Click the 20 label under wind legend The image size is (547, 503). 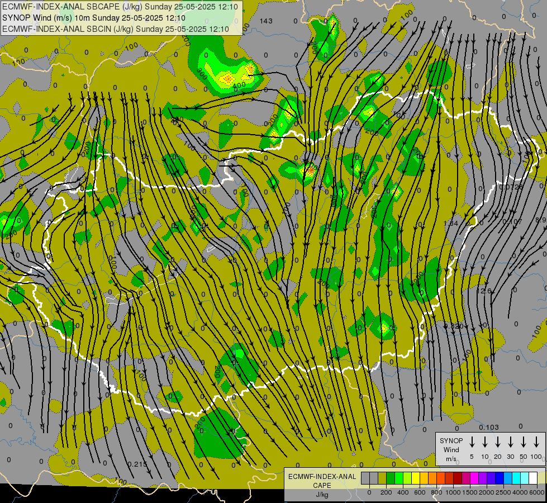(x=497, y=457)
